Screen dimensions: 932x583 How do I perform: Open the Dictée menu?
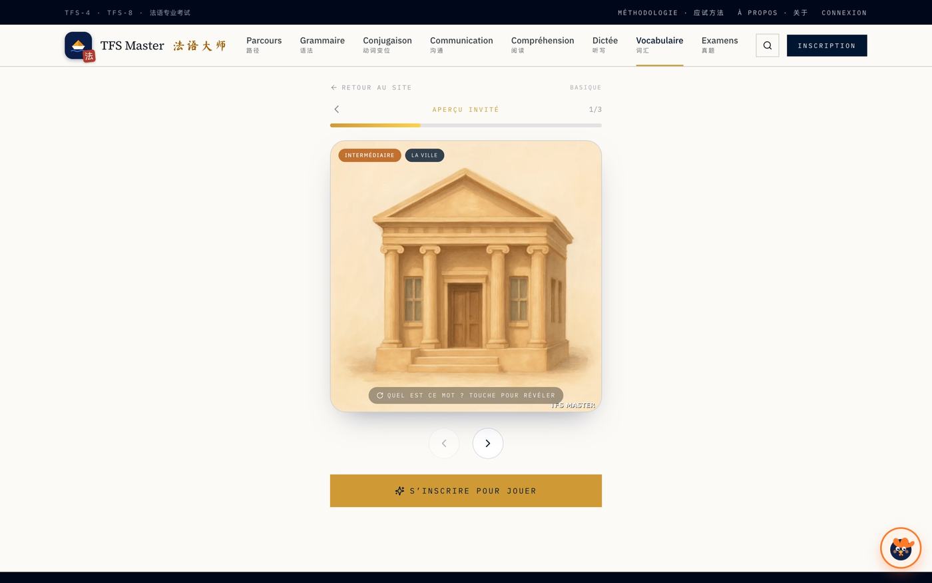click(605, 45)
